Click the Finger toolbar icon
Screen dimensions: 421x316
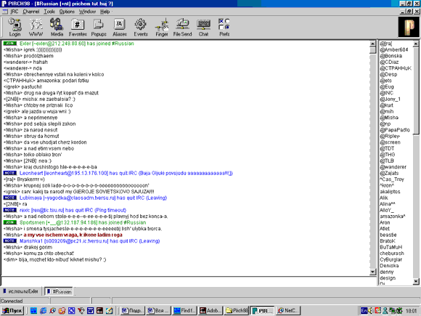(162, 28)
